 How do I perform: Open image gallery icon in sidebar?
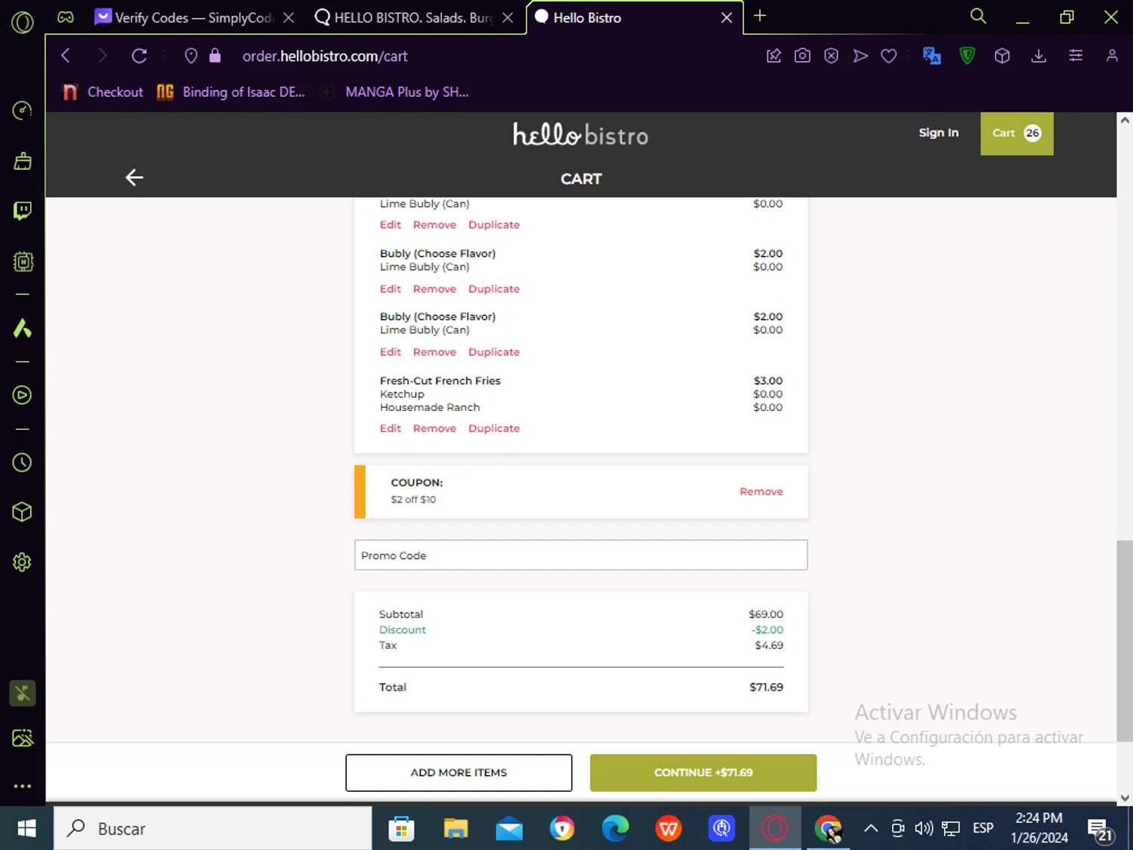pyautogui.click(x=23, y=738)
